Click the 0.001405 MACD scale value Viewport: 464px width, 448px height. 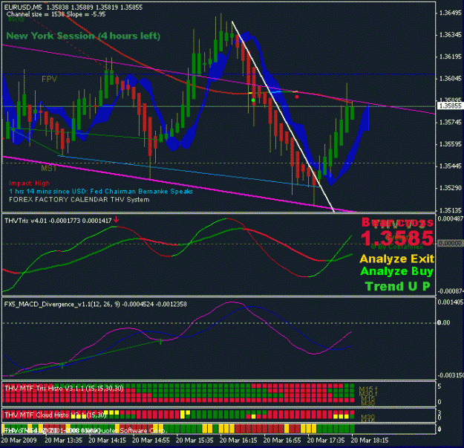tap(451, 302)
